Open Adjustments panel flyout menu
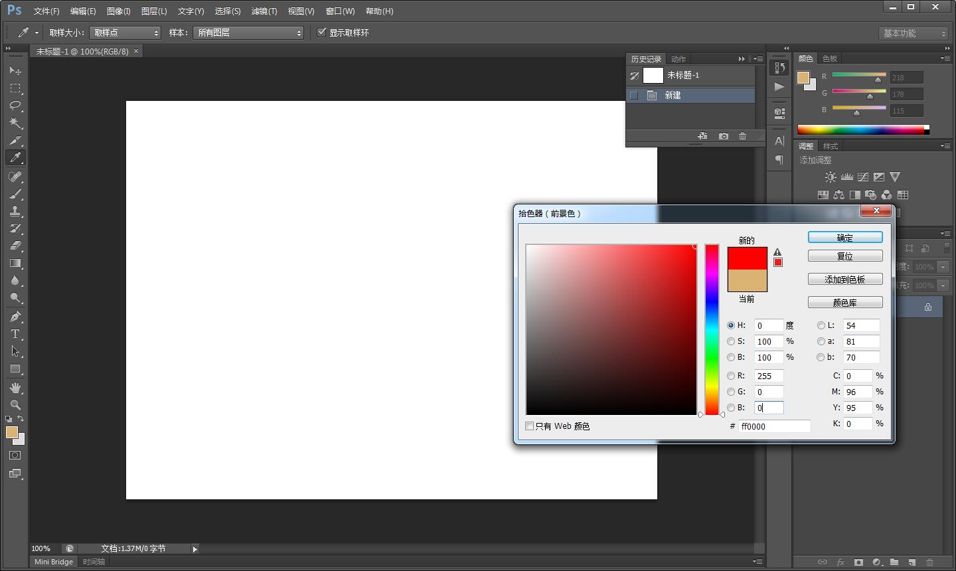 pyautogui.click(x=945, y=145)
